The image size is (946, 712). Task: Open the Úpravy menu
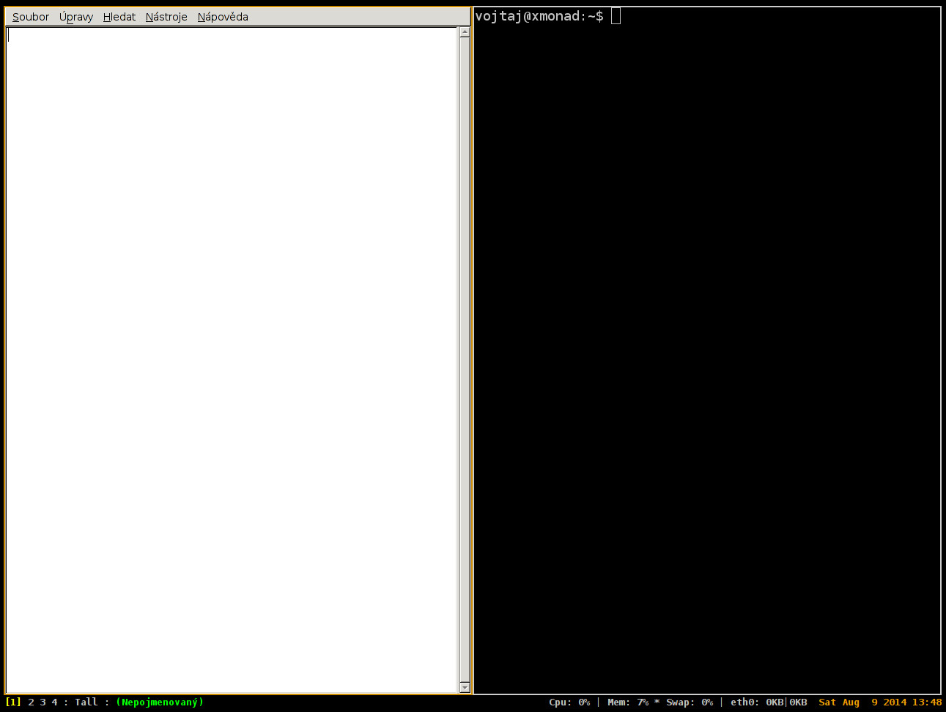tap(76, 17)
